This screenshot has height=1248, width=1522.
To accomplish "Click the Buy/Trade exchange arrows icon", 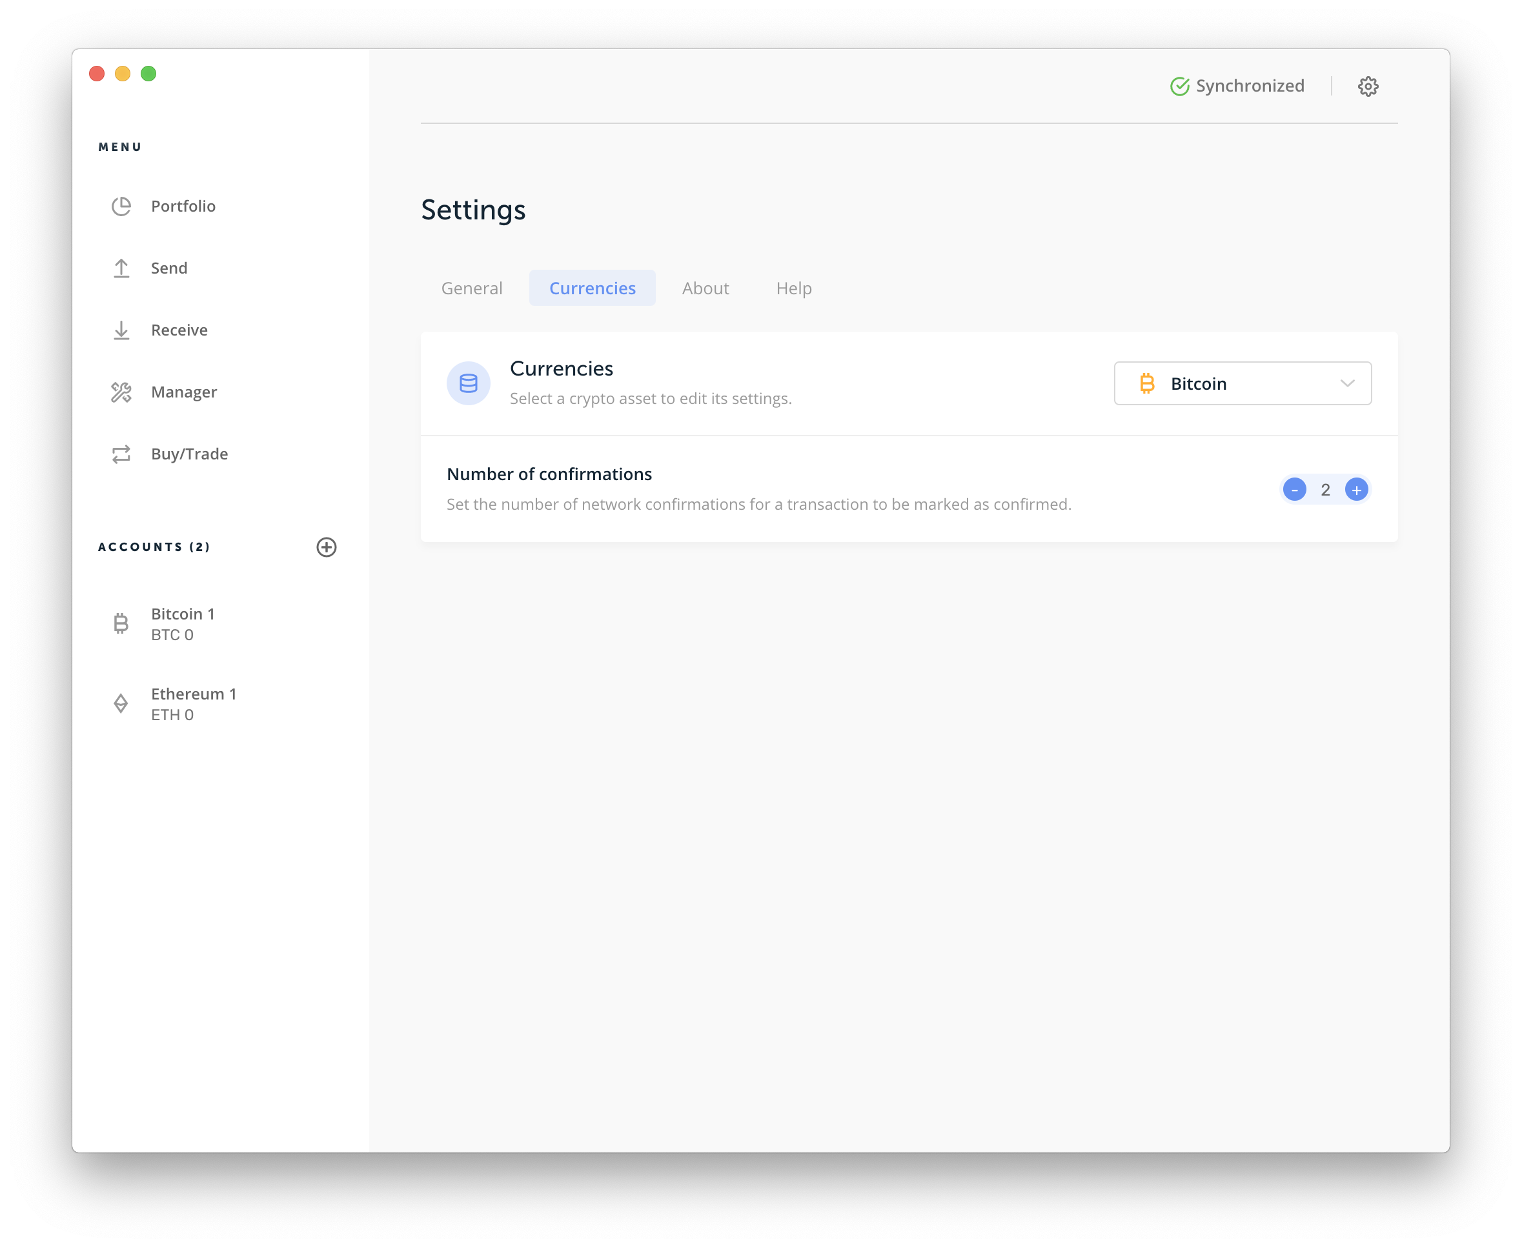I will [121, 454].
